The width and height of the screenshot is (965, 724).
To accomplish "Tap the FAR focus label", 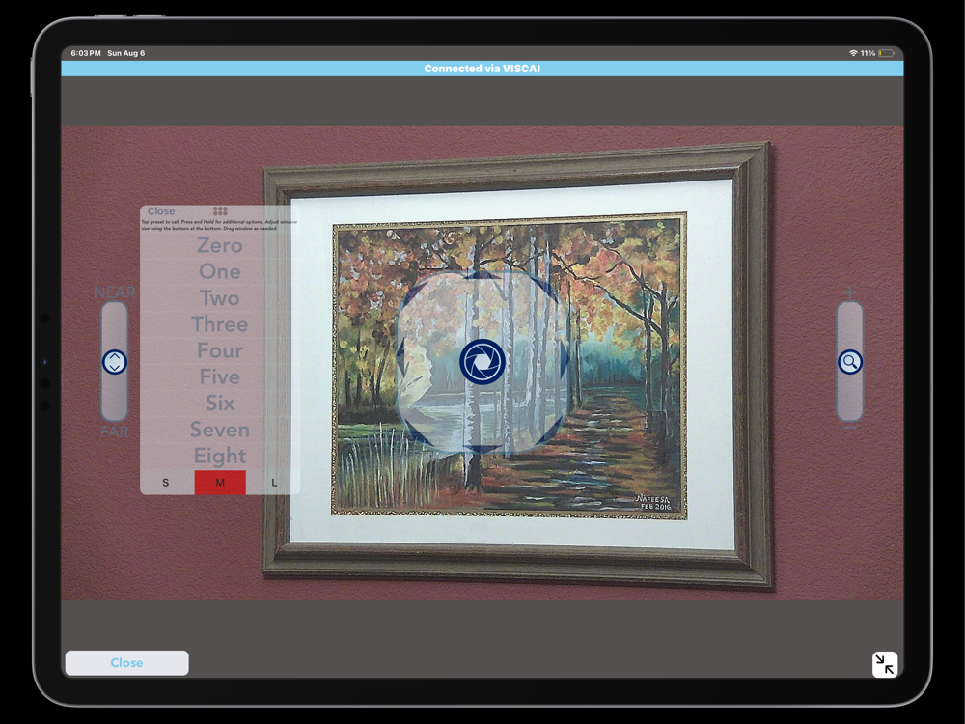I will point(115,432).
